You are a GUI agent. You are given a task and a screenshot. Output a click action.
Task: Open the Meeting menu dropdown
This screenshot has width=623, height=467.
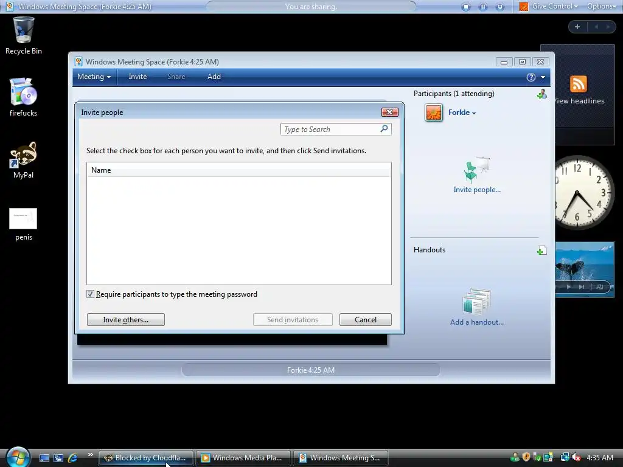[x=94, y=77]
